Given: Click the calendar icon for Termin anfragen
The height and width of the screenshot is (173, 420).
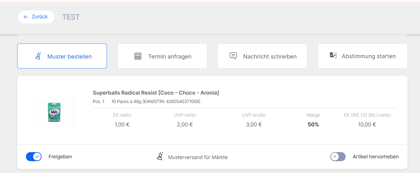Looking at the screenshot, I should [138, 56].
